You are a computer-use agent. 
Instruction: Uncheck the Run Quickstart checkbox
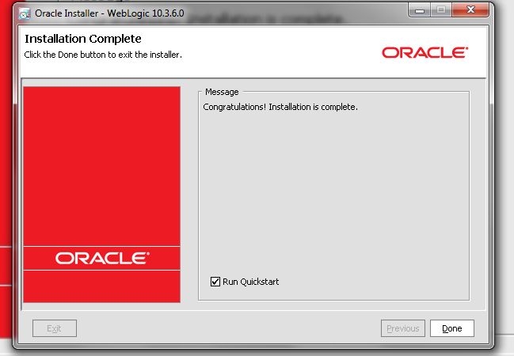click(x=215, y=282)
